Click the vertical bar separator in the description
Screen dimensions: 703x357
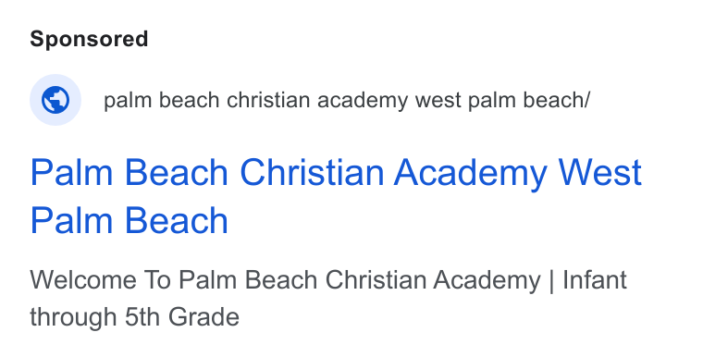pyautogui.click(x=551, y=281)
